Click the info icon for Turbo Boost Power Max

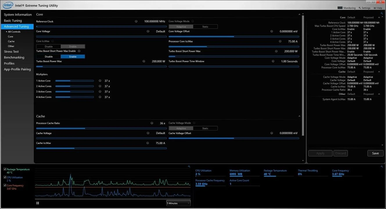tap(144, 61)
